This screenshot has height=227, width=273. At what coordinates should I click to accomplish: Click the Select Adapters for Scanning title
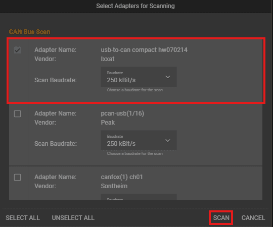[135, 6]
